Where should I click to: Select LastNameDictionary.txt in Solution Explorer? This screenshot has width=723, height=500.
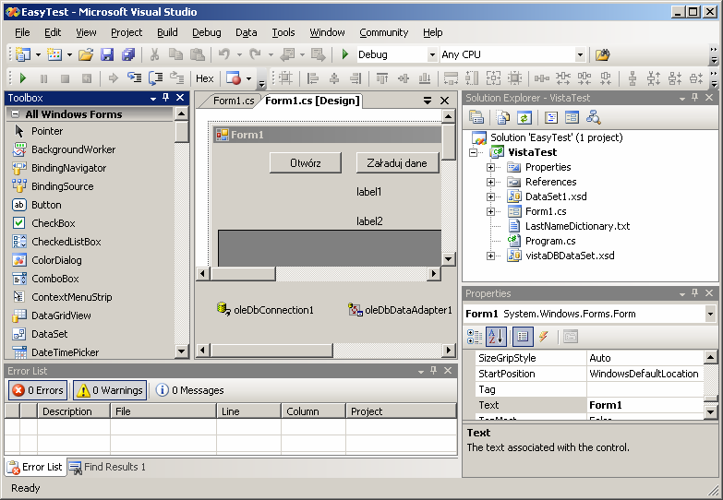point(577,226)
